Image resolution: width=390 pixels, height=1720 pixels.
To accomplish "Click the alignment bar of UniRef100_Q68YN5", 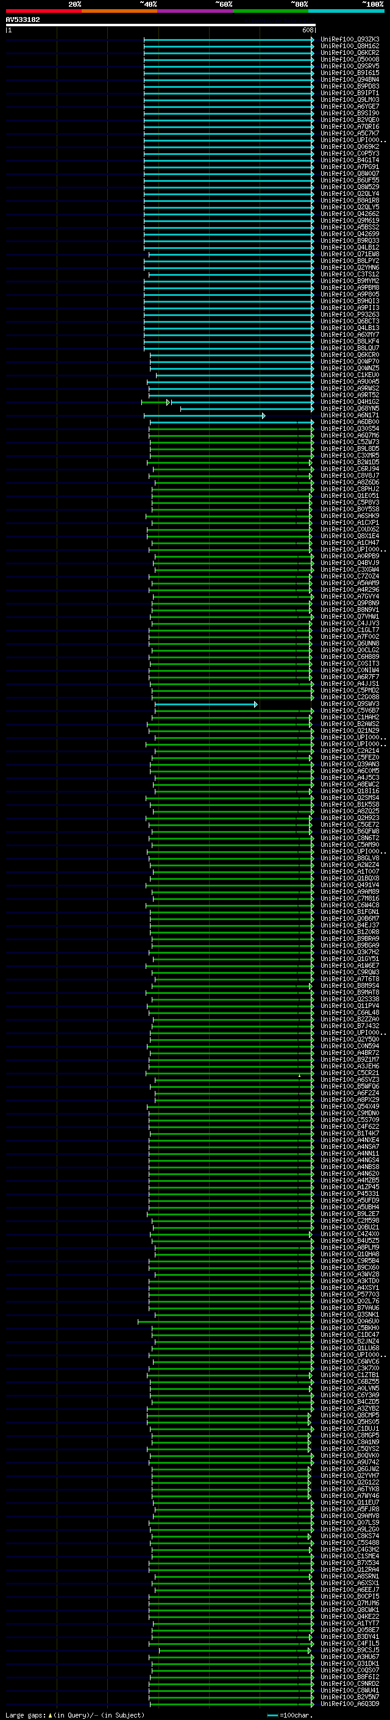I will [247, 409].
